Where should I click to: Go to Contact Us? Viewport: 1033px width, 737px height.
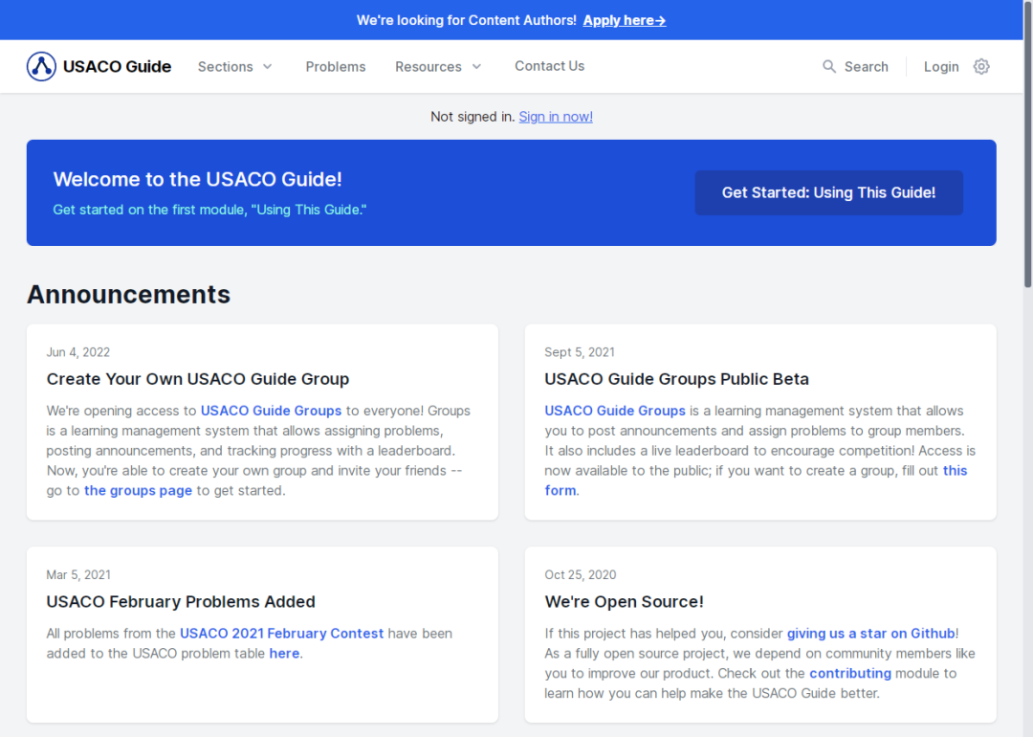(x=549, y=66)
